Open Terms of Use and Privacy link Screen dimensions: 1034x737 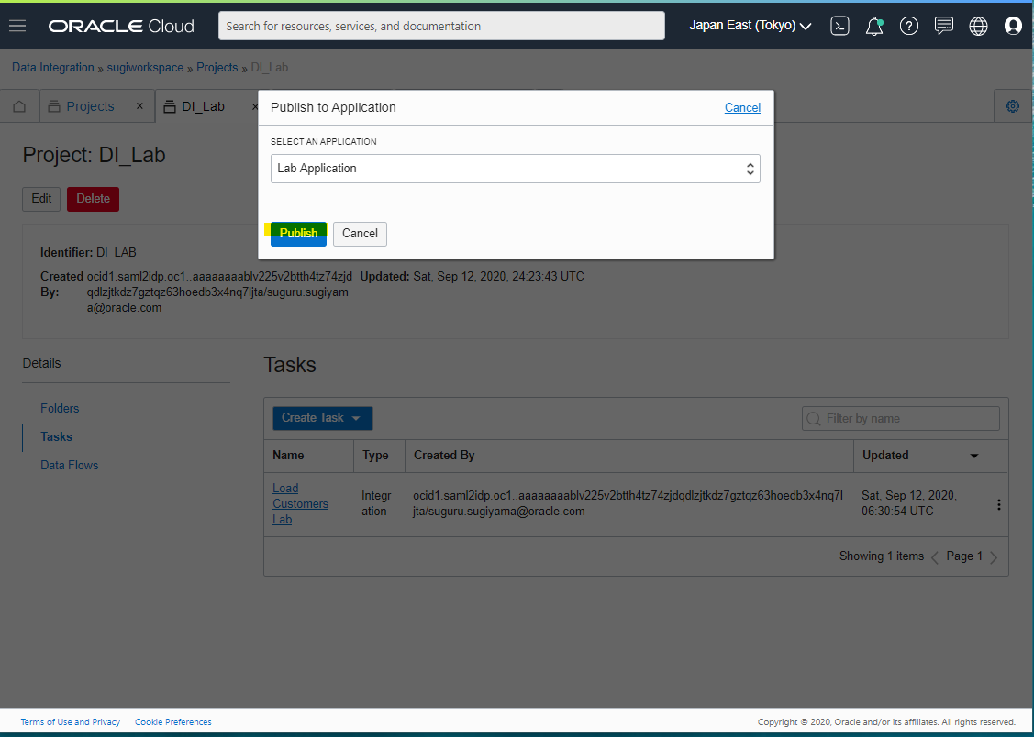(x=71, y=721)
